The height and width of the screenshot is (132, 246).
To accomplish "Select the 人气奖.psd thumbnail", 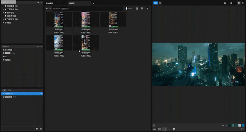I will click(x=59, y=20).
